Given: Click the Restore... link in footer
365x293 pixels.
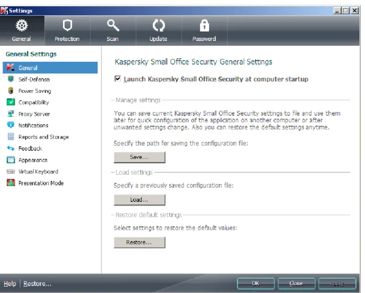Looking at the screenshot, I should pyautogui.click(x=37, y=284).
